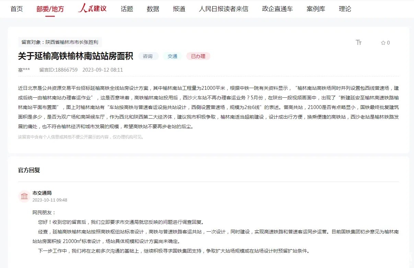414x268 pixels.
Task: Click the 网民朋友： greeting line
Action: [44, 212]
